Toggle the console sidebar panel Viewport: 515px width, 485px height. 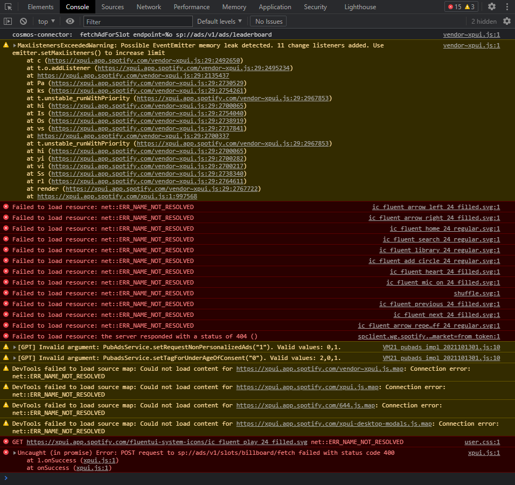tap(8, 20)
